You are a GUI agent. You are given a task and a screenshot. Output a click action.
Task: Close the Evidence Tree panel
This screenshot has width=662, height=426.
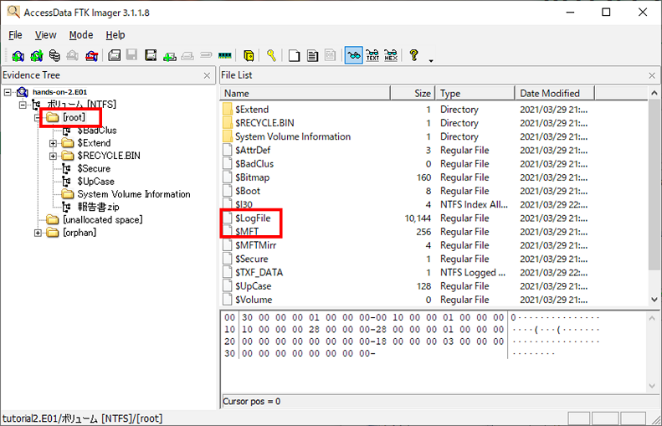coord(207,75)
